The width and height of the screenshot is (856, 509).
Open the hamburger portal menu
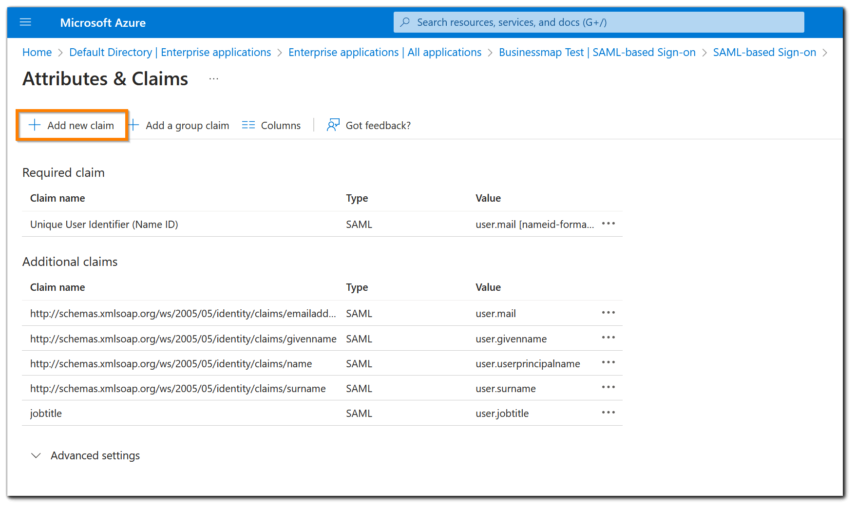pyautogui.click(x=25, y=22)
